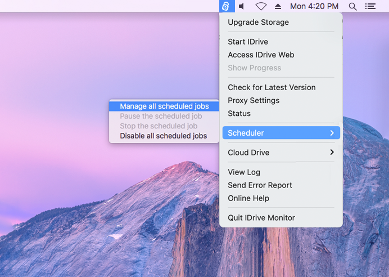This screenshot has width=389, height=277.
Task: Open Notification Center list icon
Action: point(370,6)
